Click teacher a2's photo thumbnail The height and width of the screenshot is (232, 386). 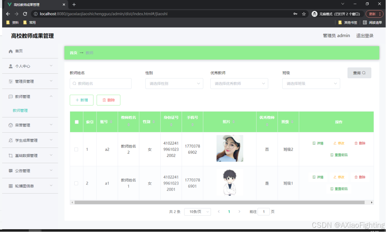pyautogui.click(x=230, y=148)
